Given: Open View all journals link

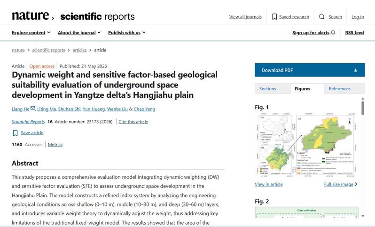Looking at the screenshot, I should 245,17.
